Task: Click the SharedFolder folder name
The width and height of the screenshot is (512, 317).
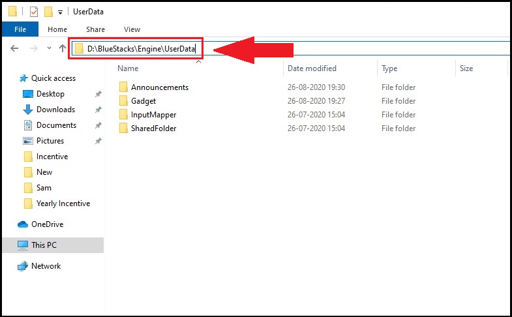Action: [153, 128]
